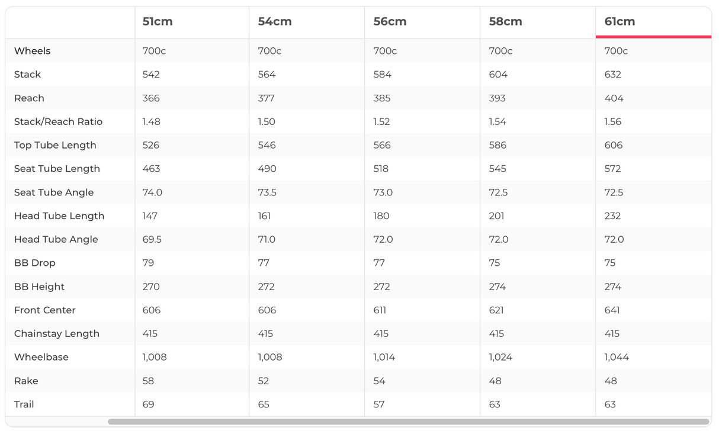Select the Chainstay Length row label

coord(57,334)
